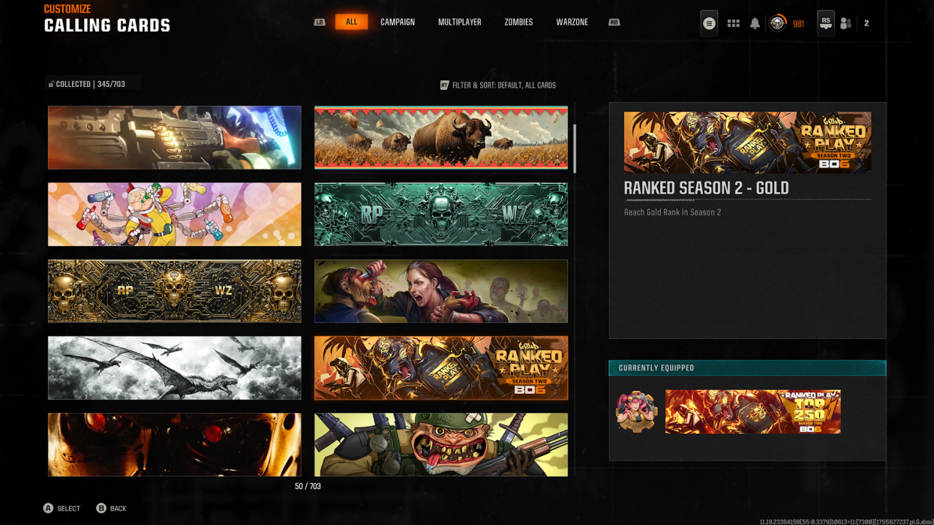The image size is (934, 525).
Task: Pick the red-eyed robot mask card
Action: pos(175,445)
